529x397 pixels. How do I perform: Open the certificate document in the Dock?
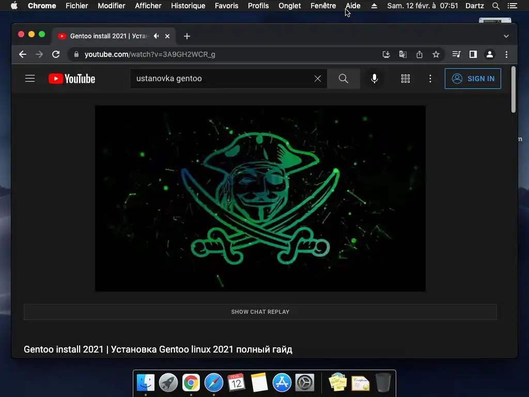pyautogui.click(x=360, y=383)
